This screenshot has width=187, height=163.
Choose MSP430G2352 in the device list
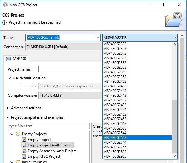pos(137,72)
